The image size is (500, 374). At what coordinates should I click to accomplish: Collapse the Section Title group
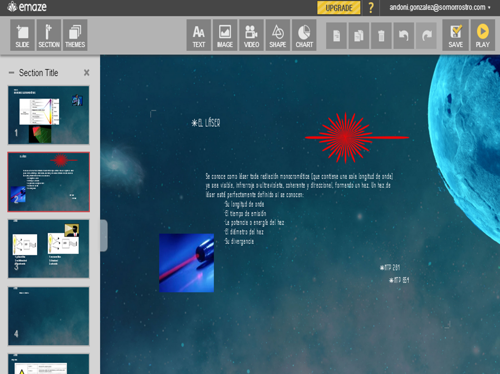pyautogui.click(x=12, y=73)
